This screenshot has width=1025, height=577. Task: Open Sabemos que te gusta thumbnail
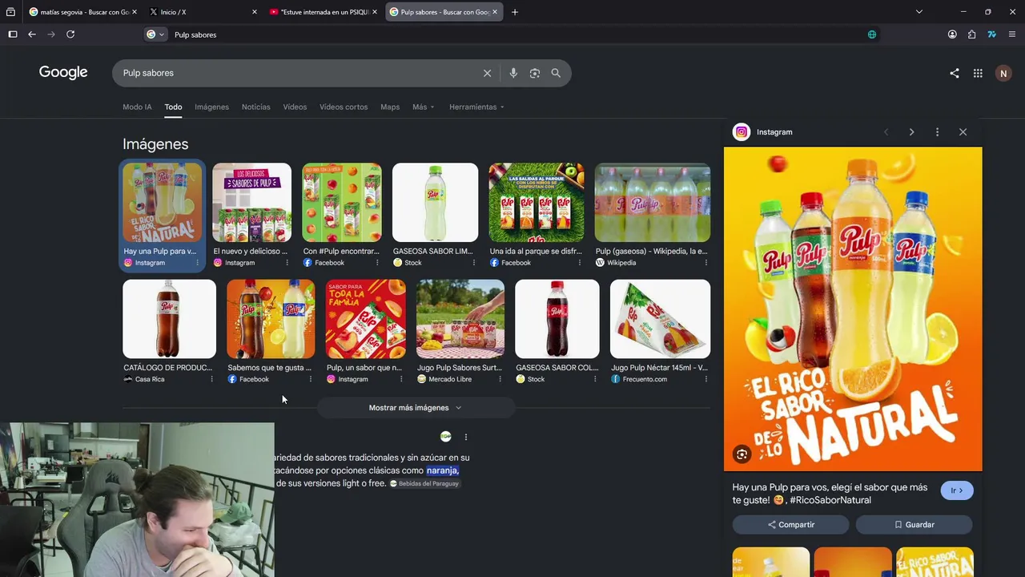click(x=271, y=319)
